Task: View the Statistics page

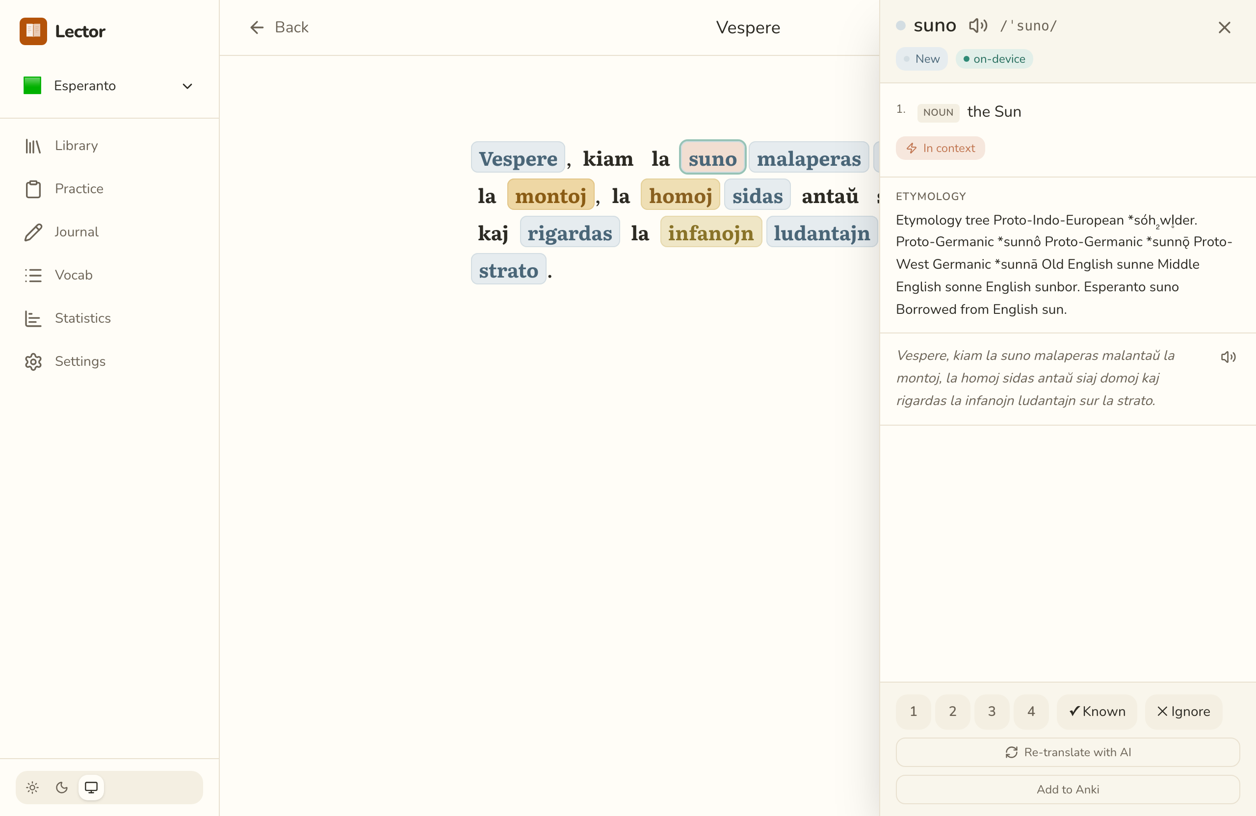Action: click(x=109, y=318)
